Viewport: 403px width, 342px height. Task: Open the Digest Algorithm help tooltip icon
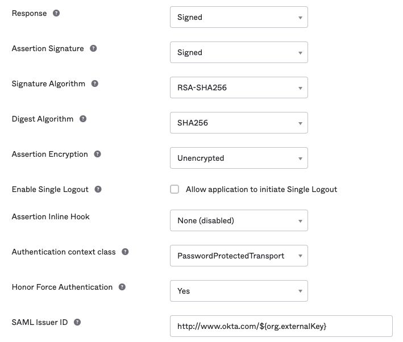point(83,119)
